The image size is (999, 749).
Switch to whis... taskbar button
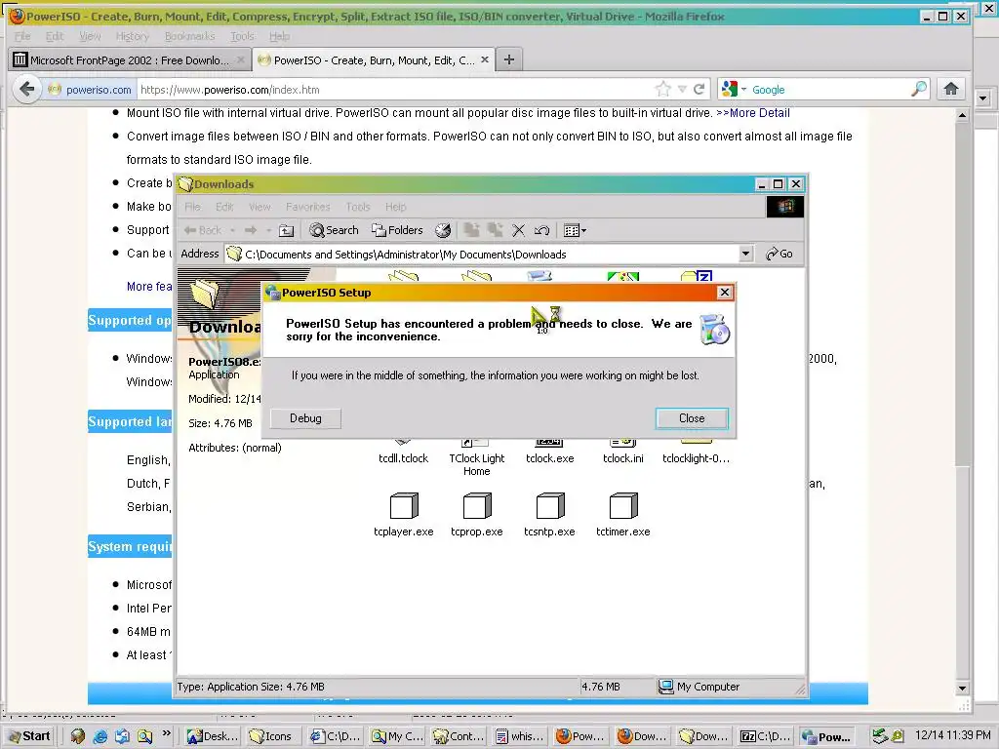click(x=519, y=736)
